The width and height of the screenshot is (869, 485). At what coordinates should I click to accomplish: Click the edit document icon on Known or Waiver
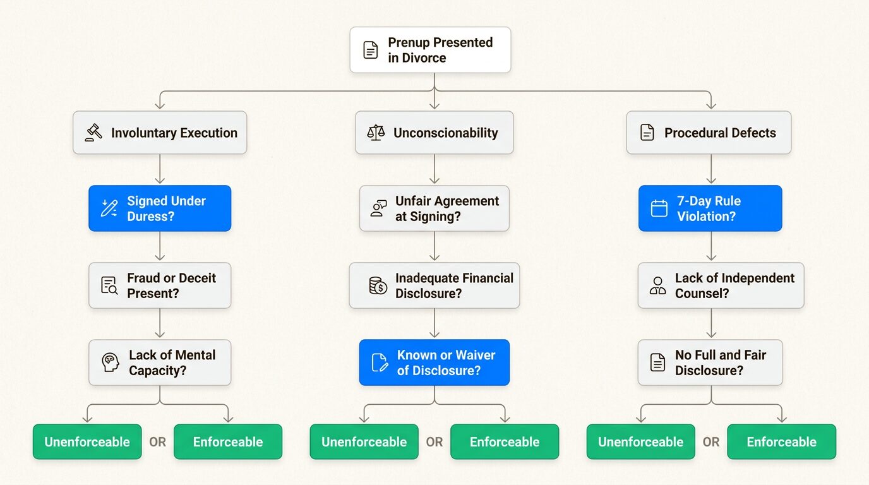(x=380, y=362)
